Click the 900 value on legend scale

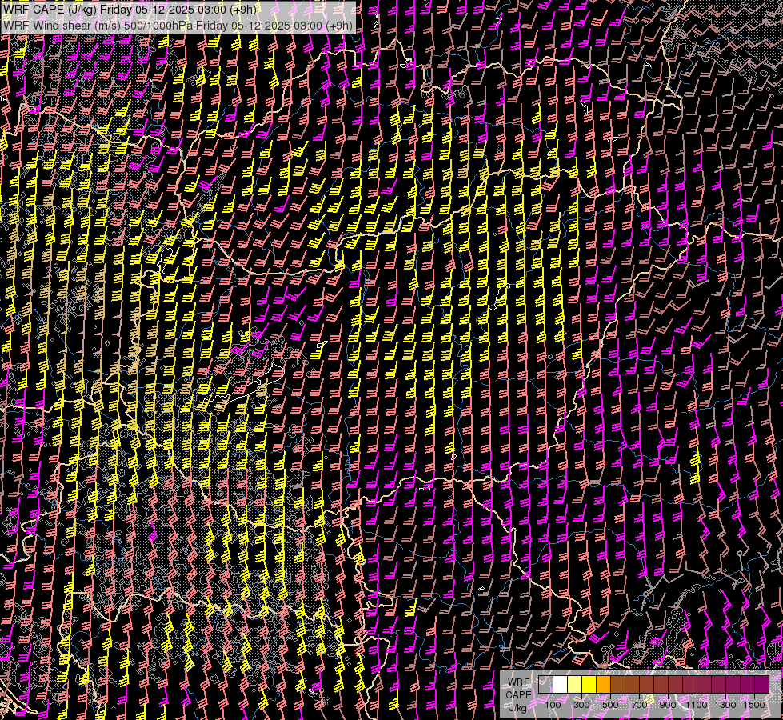(668, 705)
